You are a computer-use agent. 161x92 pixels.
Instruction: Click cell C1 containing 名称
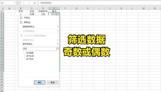(32, 11)
